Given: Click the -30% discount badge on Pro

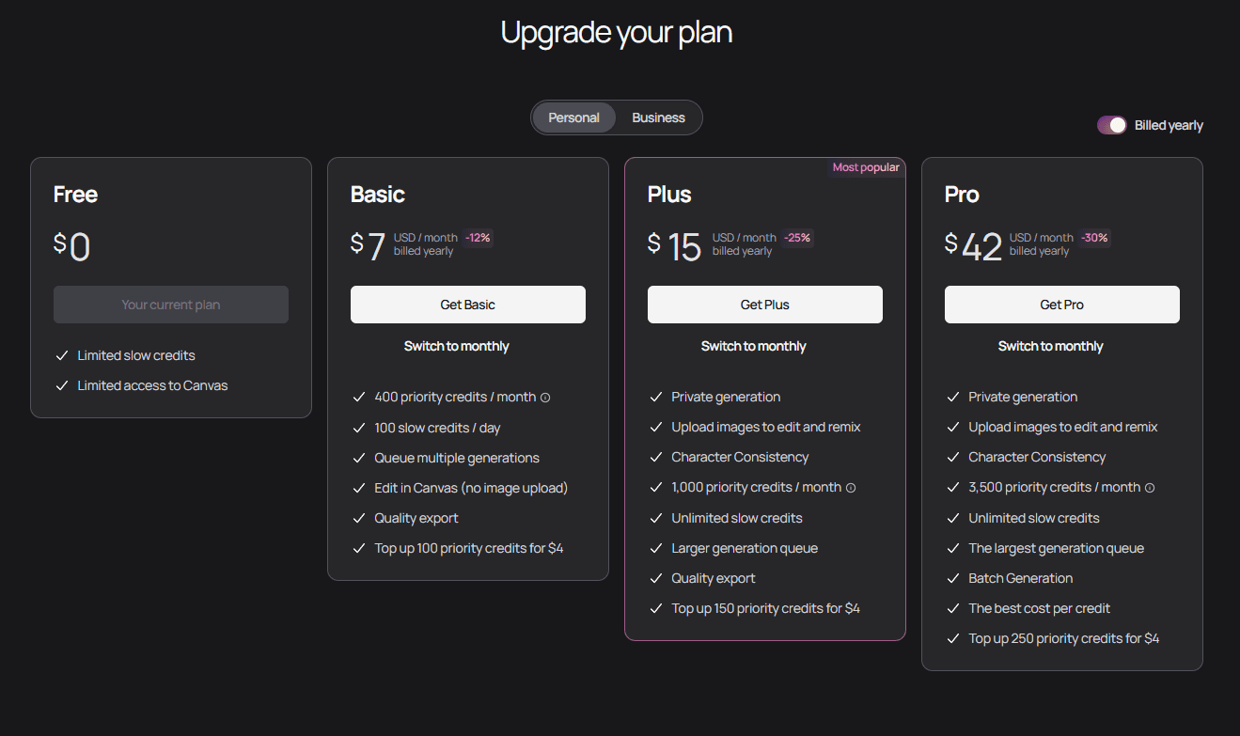Looking at the screenshot, I should tap(1094, 238).
